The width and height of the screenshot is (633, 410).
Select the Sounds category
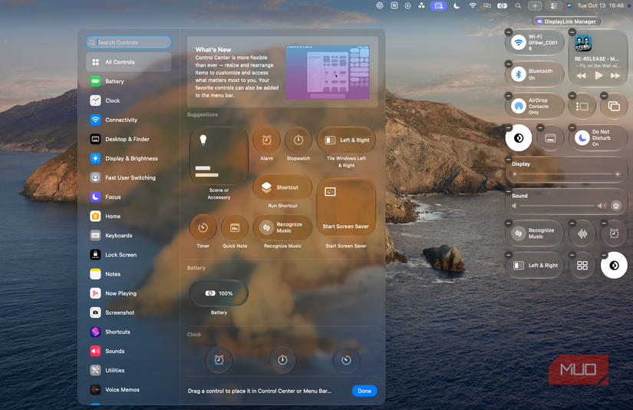click(x=128, y=351)
